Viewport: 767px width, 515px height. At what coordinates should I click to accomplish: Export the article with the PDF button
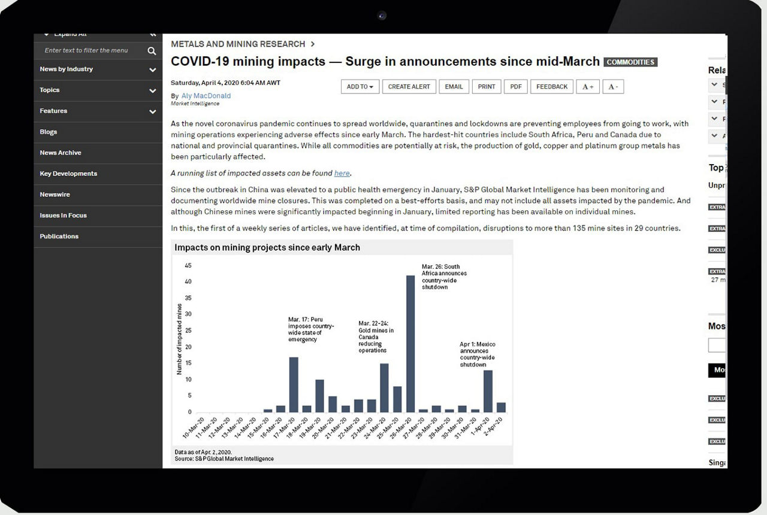516,87
